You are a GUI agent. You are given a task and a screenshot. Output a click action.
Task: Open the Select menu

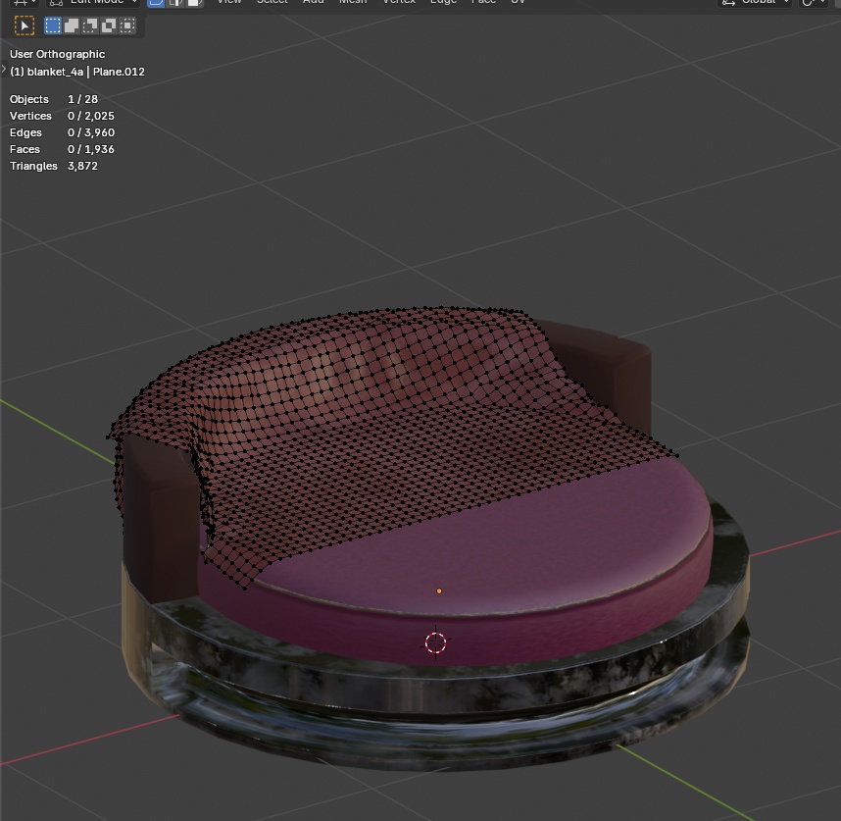[x=272, y=2]
